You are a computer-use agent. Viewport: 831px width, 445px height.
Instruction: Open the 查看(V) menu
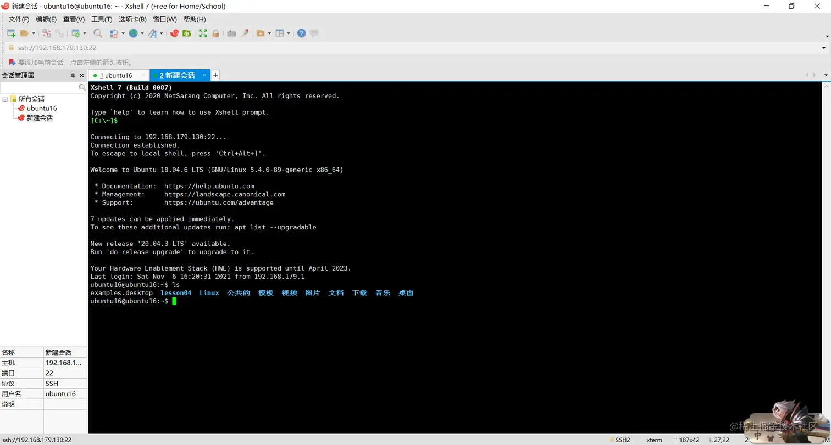tap(74, 19)
